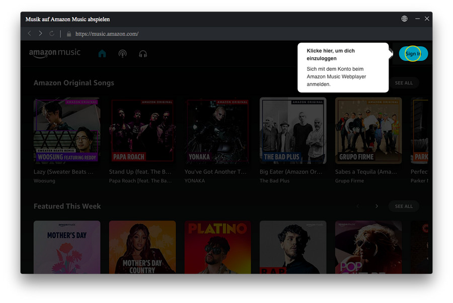This screenshot has width=453, height=303.
Task: Click artist name YONAKA under the cover
Action: tap(195, 181)
